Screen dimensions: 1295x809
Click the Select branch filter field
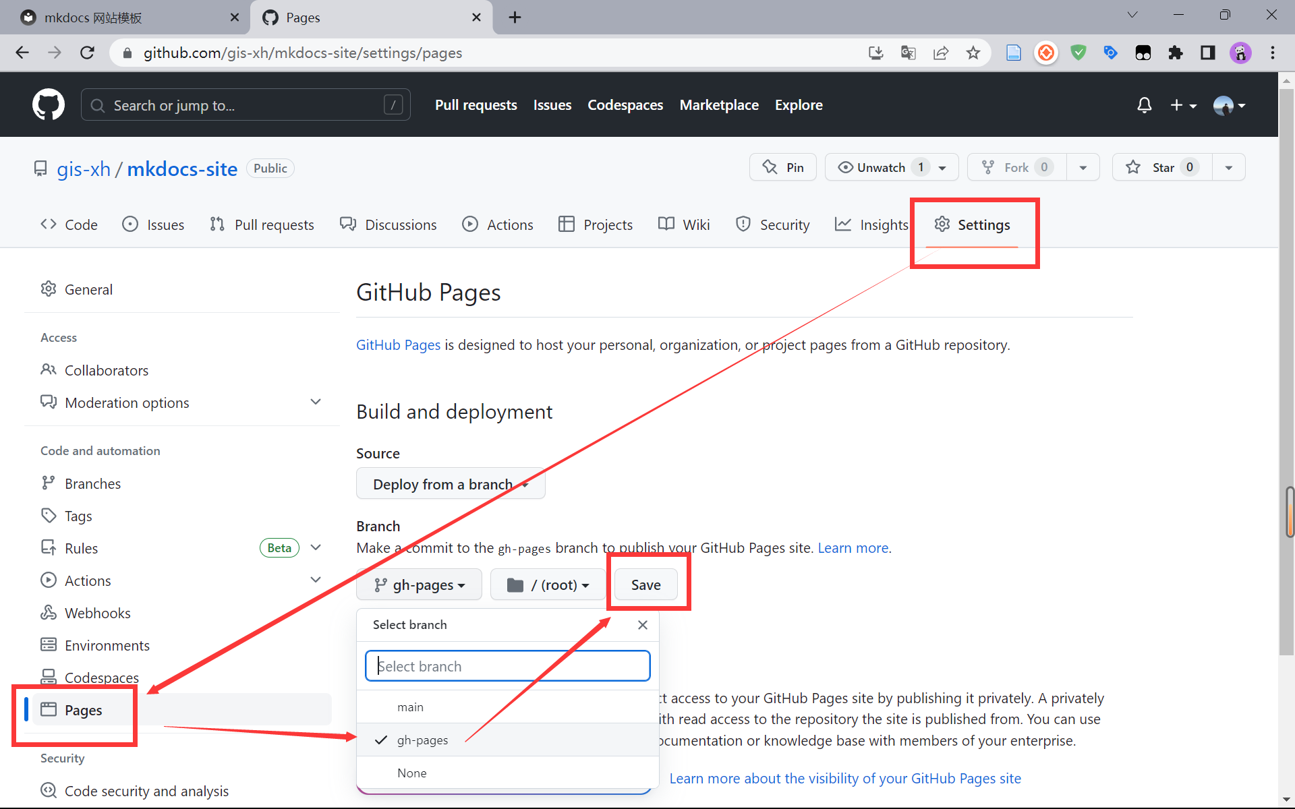pyautogui.click(x=507, y=666)
